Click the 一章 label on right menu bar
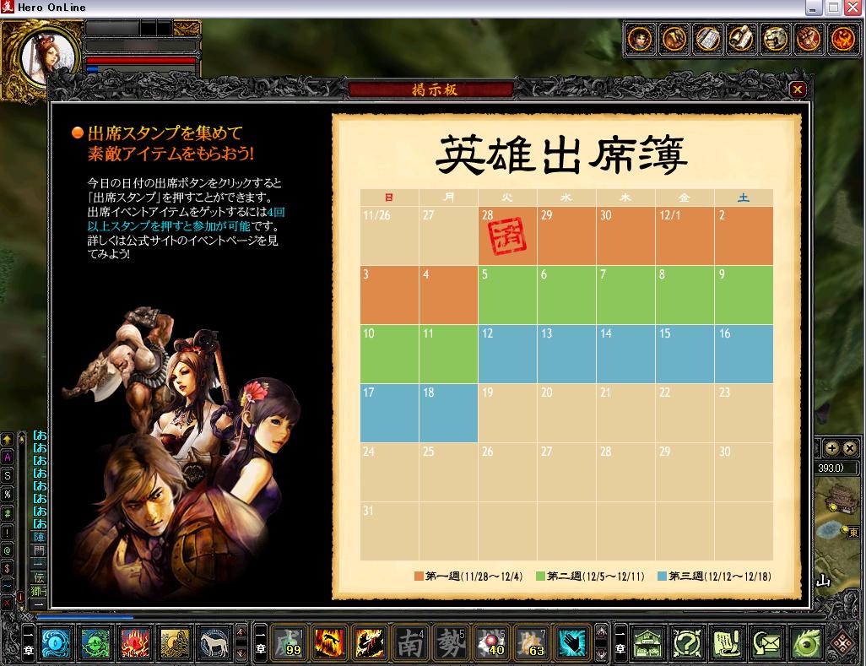This screenshot has width=866, height=666. coord(620,643)
